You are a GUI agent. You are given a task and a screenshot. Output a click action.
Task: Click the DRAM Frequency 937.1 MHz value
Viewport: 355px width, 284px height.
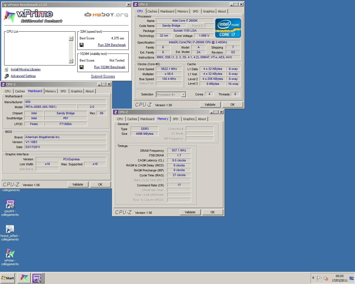(179, 150)
